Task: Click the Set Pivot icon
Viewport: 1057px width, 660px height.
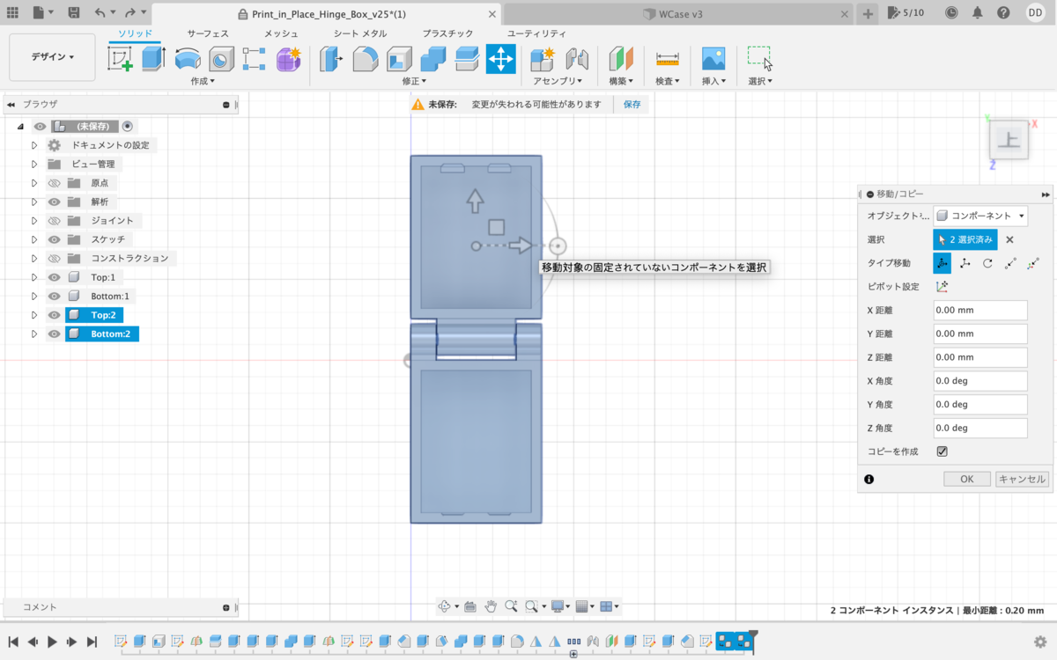Action: tap(942, 287)
